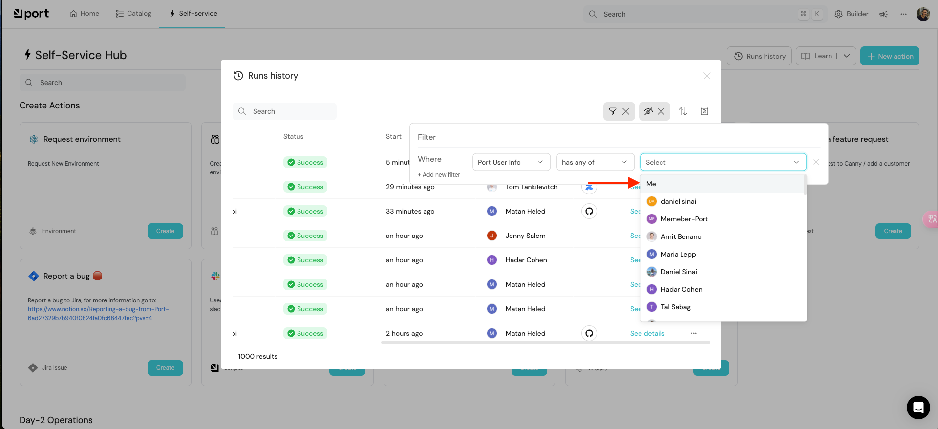Click the filter funnel icon
Viewport: 938px width, 429px height.
(612, 111)
